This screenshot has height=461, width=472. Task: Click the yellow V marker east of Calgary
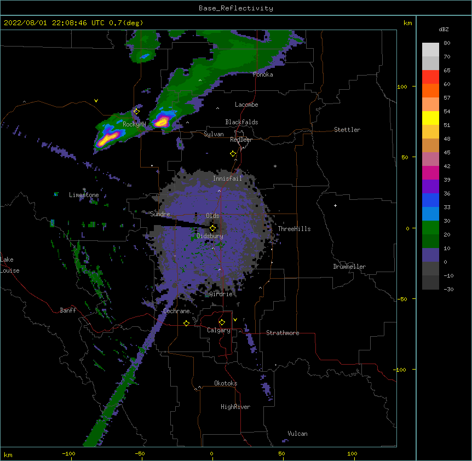(x=235, y=320)
